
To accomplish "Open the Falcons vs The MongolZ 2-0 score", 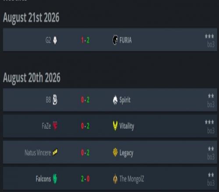I will 85,178.
